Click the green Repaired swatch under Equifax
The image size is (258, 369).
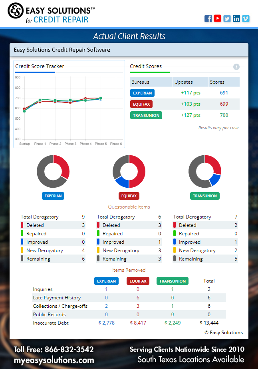(98, 233)
